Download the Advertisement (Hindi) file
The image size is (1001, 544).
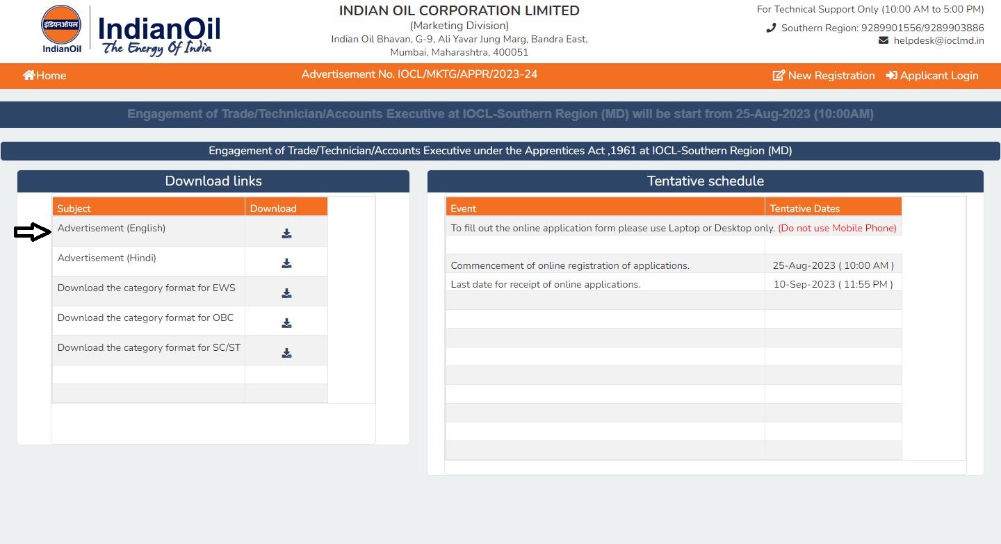pos(286,263)
